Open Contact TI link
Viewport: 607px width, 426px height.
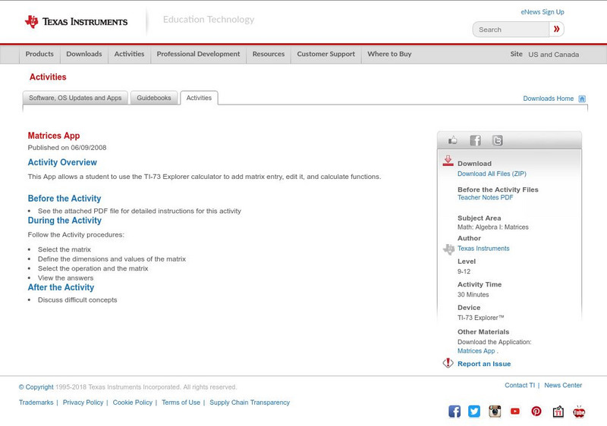(520, 385)
